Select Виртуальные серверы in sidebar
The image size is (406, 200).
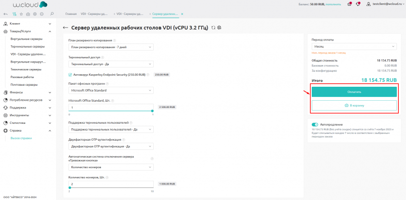[x=27, y=39]
